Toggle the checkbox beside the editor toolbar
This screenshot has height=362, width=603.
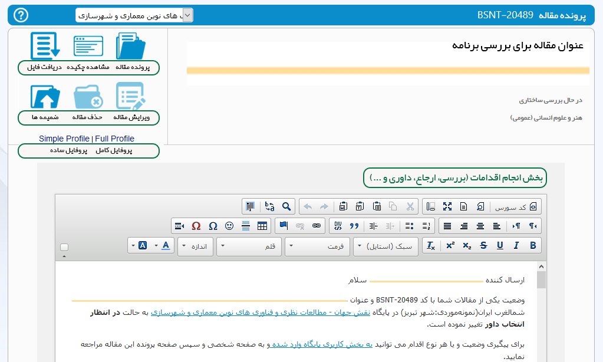click(x=64, y=247)
